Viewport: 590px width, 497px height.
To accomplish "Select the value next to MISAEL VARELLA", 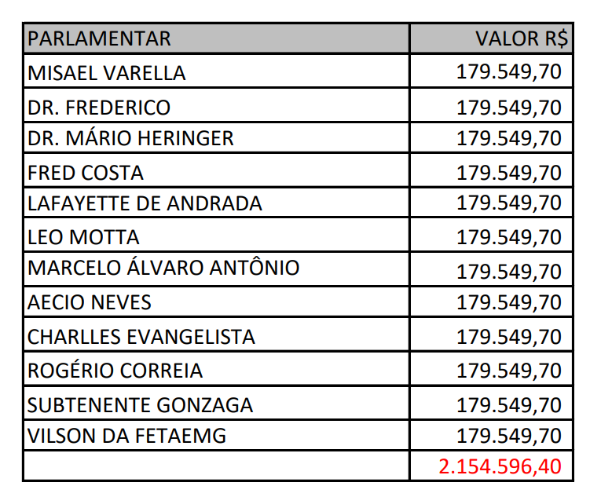I will pos(509,73).
